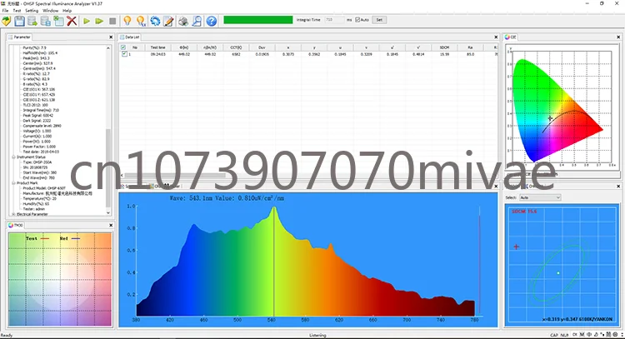Start a single test with first play icon
Viewport: 625px width, 339px height.
point(87,21)
